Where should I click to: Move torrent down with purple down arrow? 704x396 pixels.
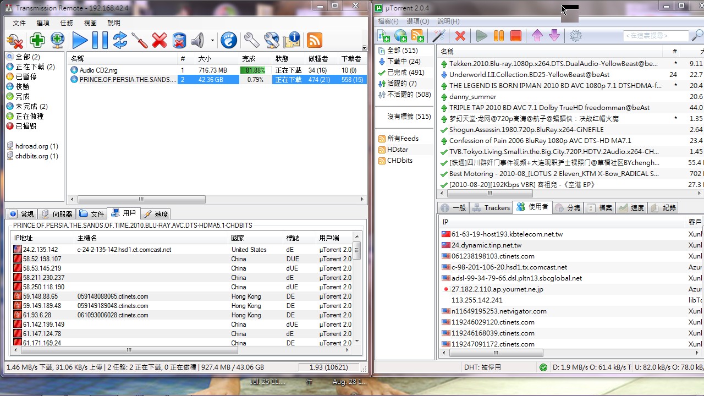(x=554, y=36)
